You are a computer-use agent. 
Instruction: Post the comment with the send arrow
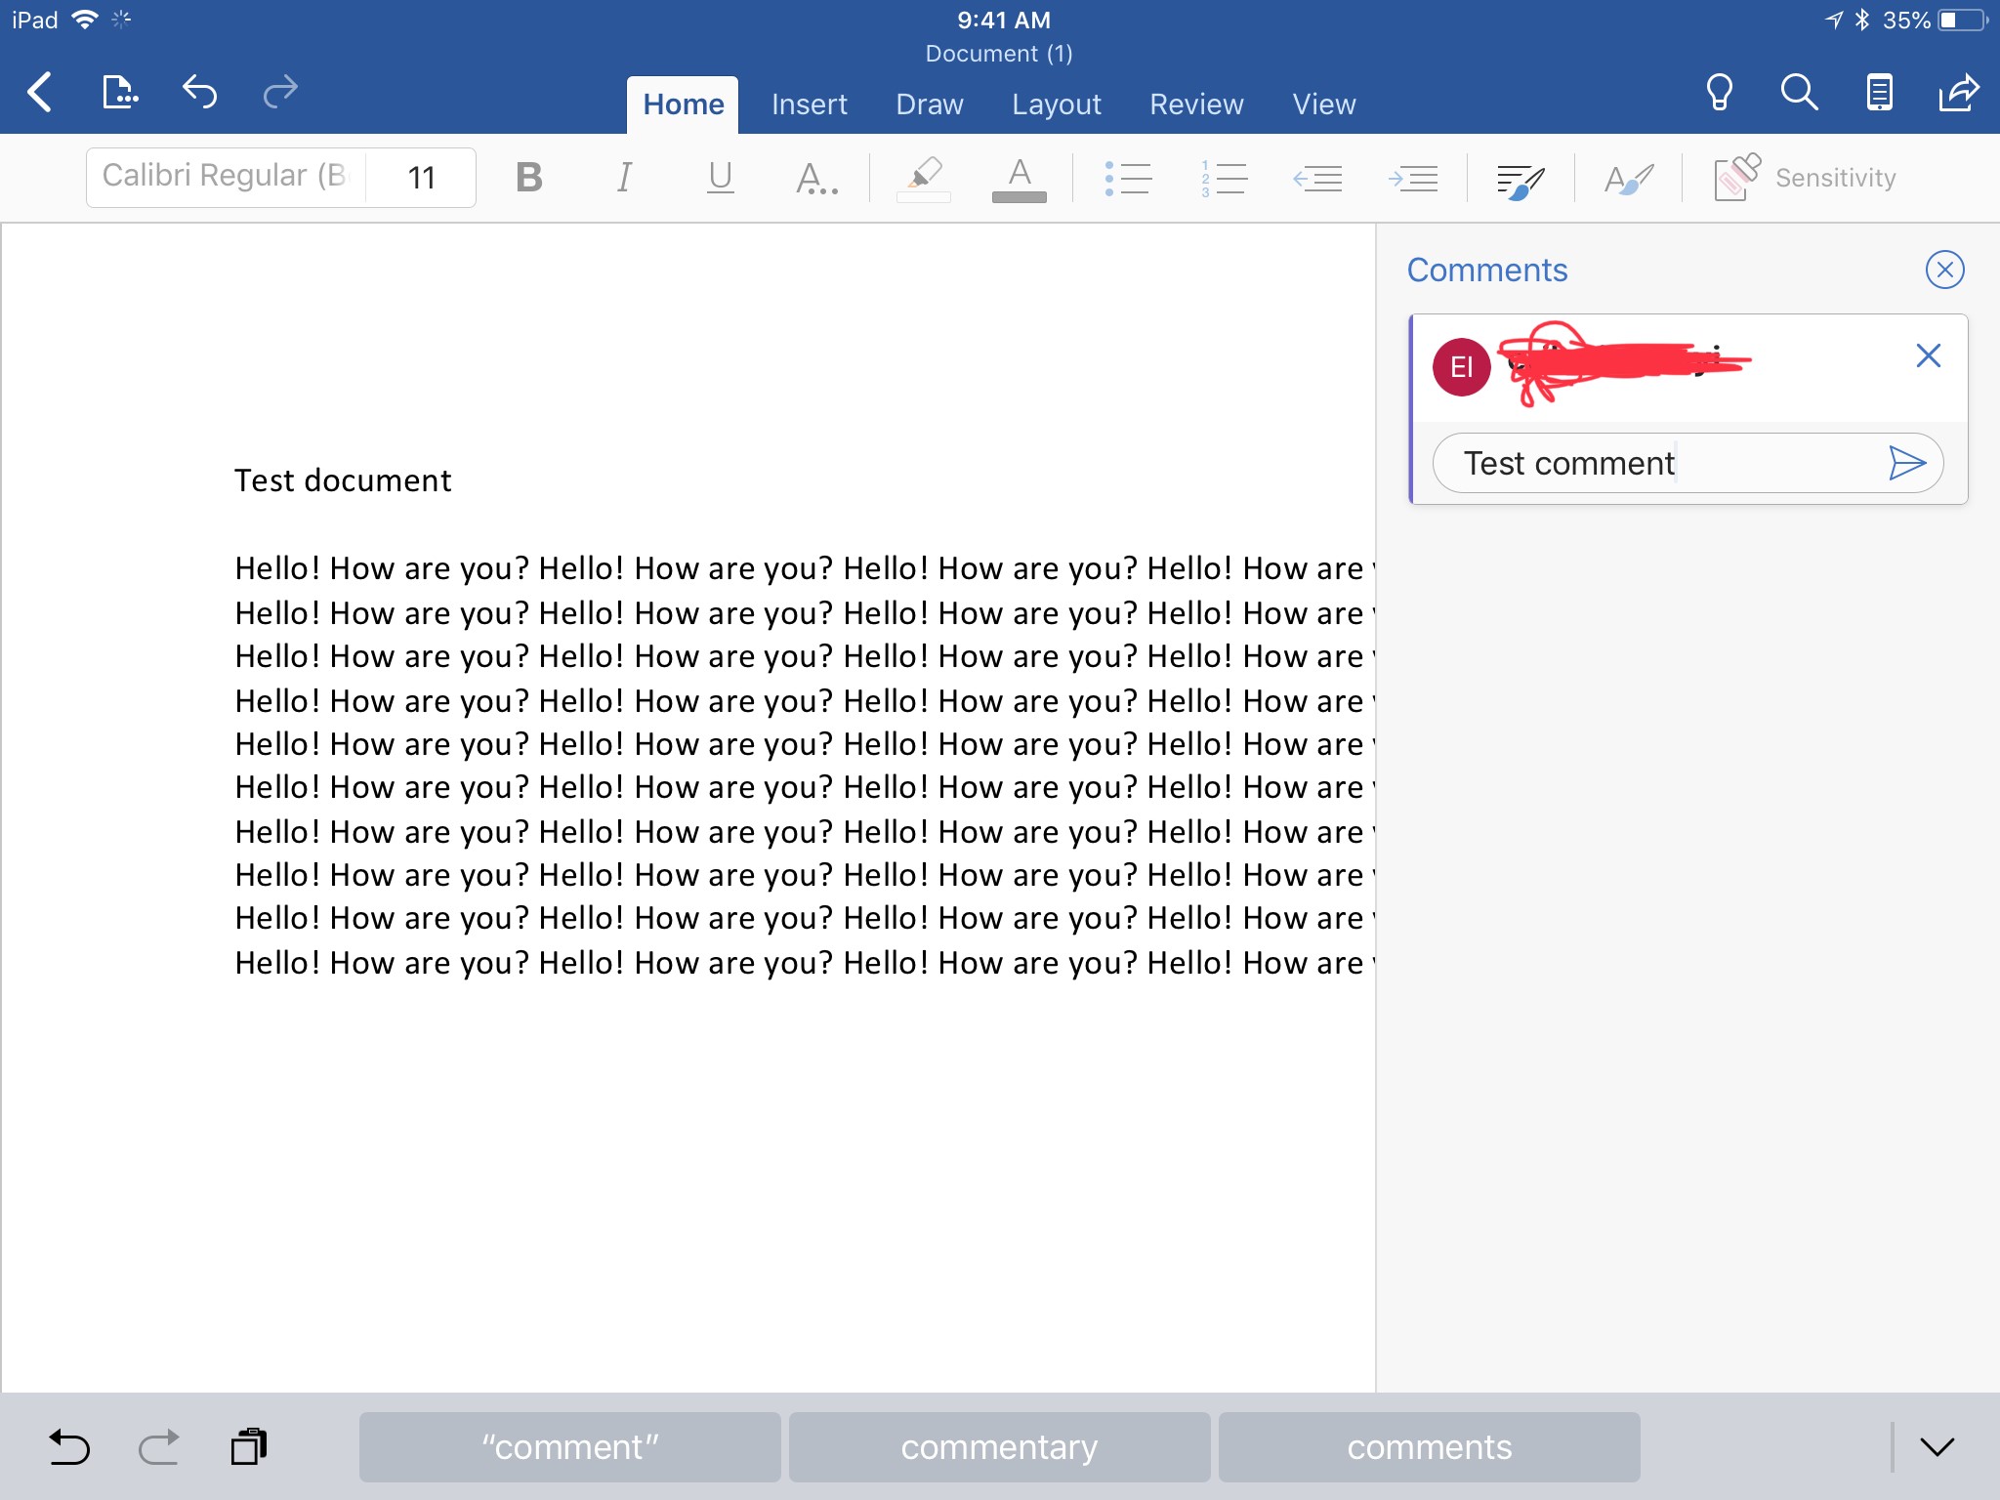[1906, 463]
